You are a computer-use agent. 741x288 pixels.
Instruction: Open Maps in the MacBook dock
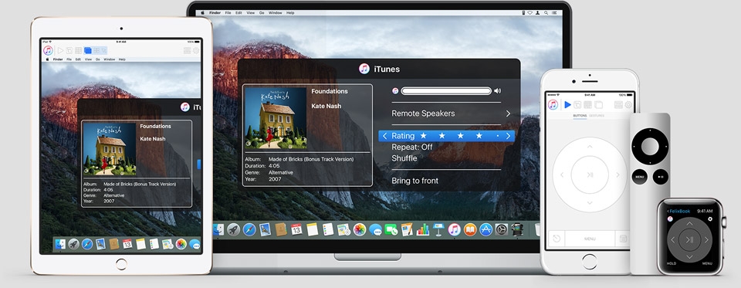pyautogui.click(x=343, y=229)
